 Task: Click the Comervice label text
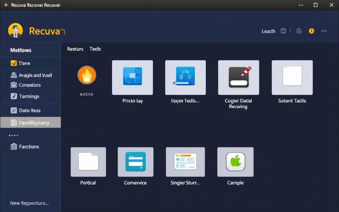[x=135, y=183]
